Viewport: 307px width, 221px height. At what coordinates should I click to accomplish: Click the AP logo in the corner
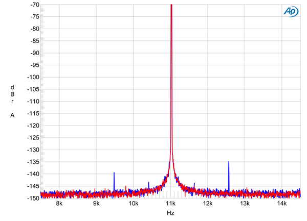coord(290,12)
